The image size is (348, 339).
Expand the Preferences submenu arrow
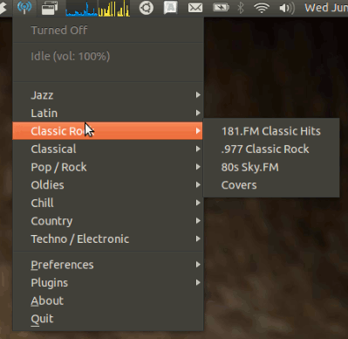pos(198,265)
